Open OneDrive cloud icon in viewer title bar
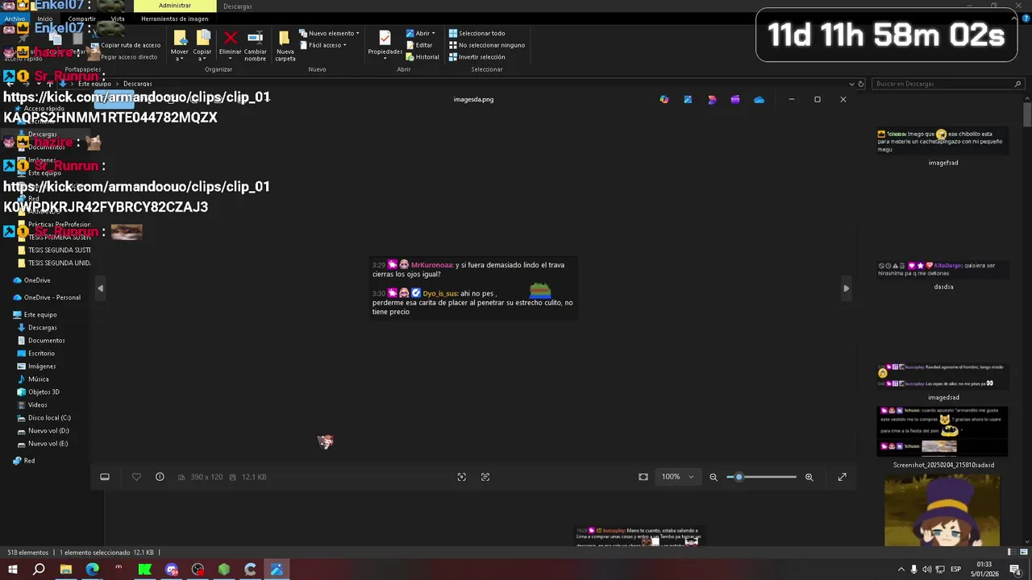The width and height of the screenshot is (1032, 580). (x=759, y=100)
